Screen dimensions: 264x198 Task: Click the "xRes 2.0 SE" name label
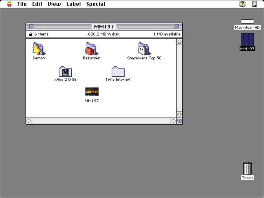pyautogui.click(x=65, y=80)
